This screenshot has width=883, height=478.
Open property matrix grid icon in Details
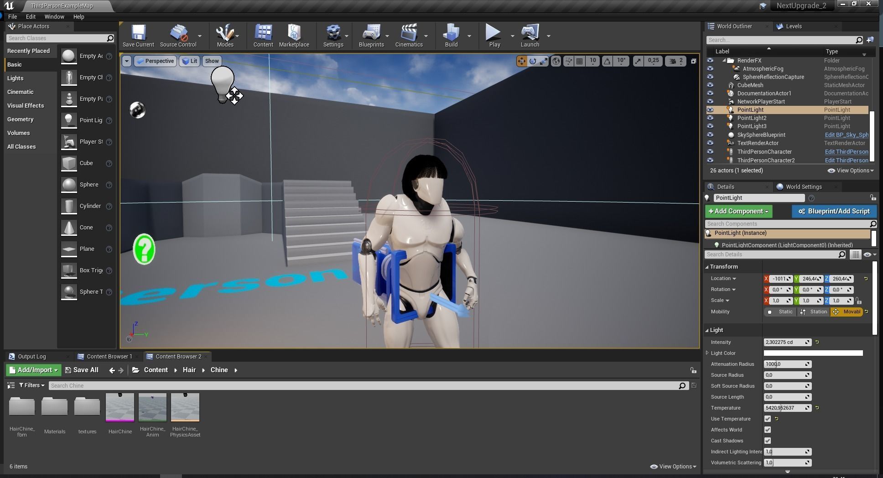(855, 255)
